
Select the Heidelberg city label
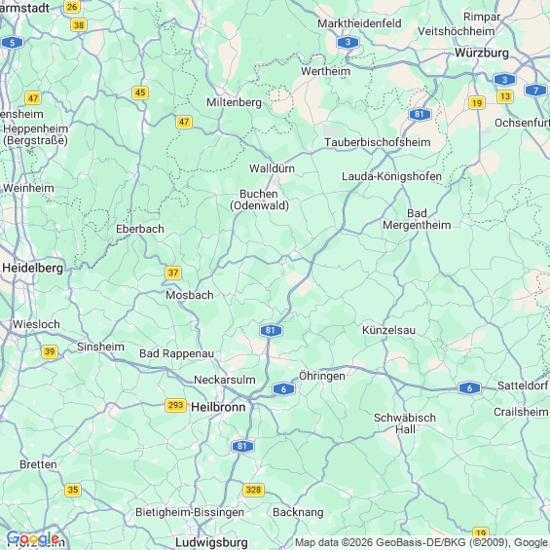point(33,269)
